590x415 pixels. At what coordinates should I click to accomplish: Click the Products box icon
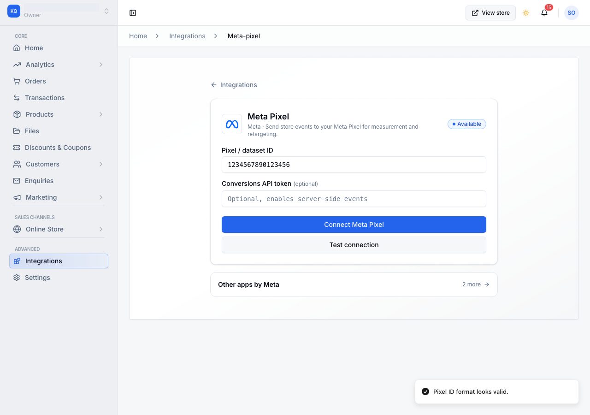[x=17, y=114]
